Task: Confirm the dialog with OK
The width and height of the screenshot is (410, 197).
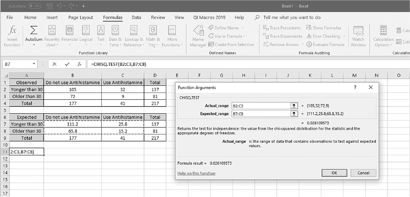Action: click(x=334, y=173)
